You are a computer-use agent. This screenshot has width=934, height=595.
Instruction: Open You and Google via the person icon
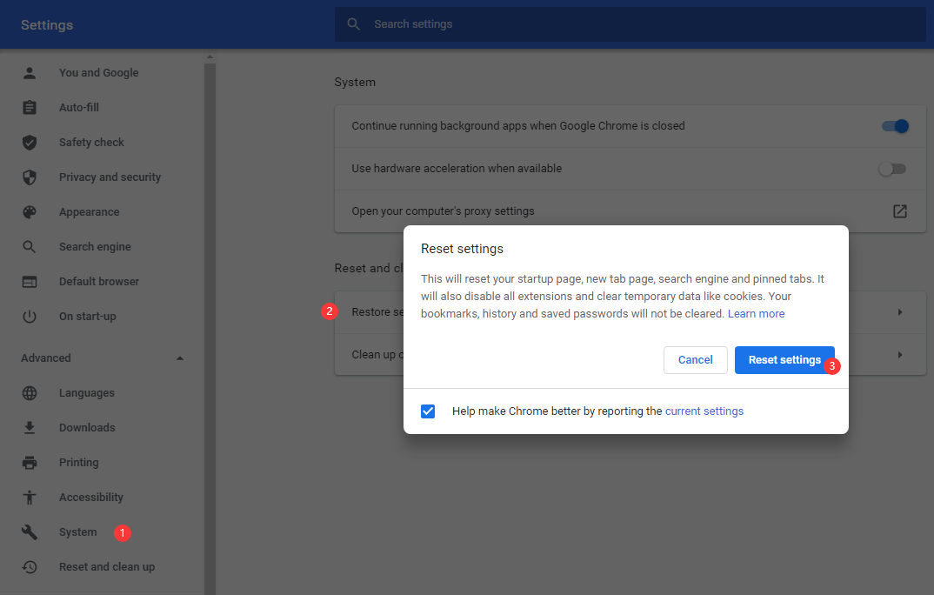[x=30, y=72]
